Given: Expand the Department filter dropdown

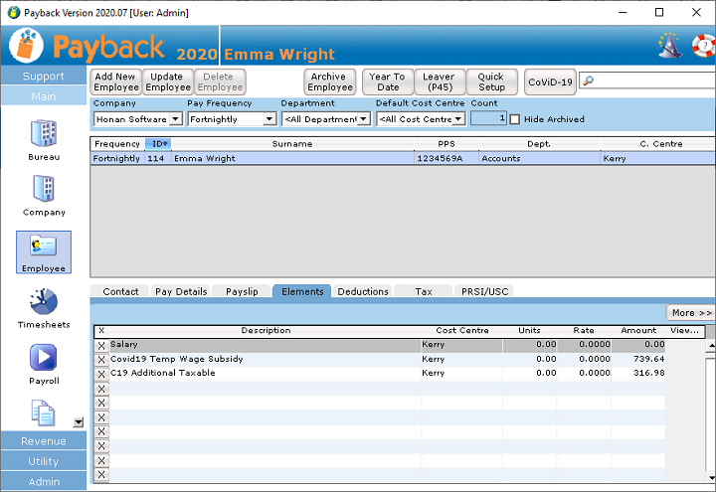Looking at the screenshot, I should [x=363, y=119].
